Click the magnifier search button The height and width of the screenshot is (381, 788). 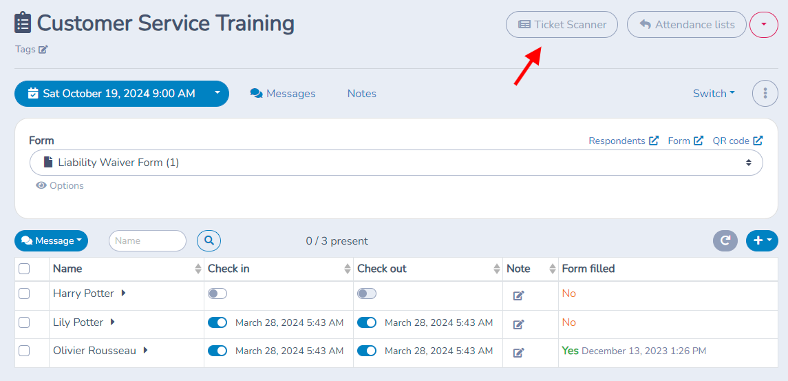[209, 240]
